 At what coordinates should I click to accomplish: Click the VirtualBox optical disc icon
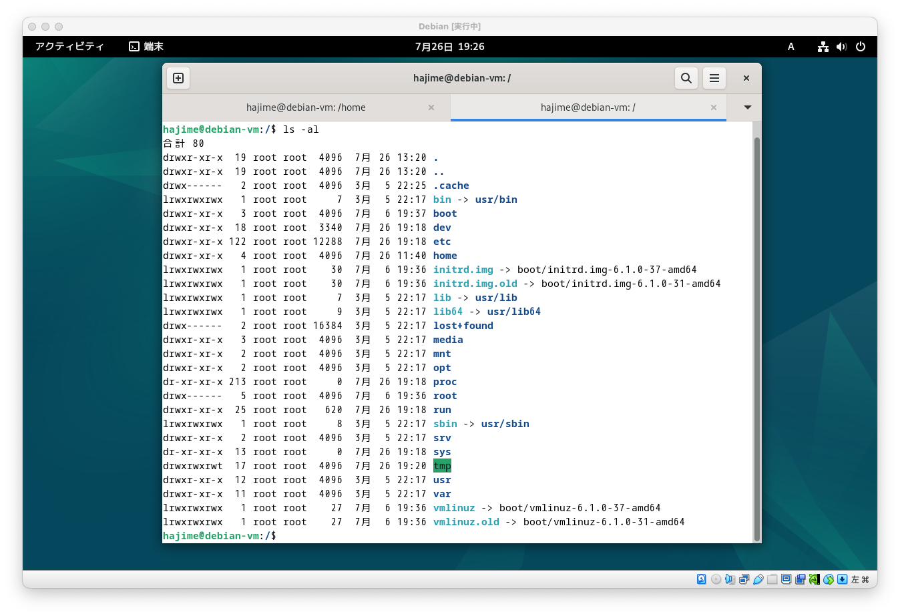click(716, 579)
